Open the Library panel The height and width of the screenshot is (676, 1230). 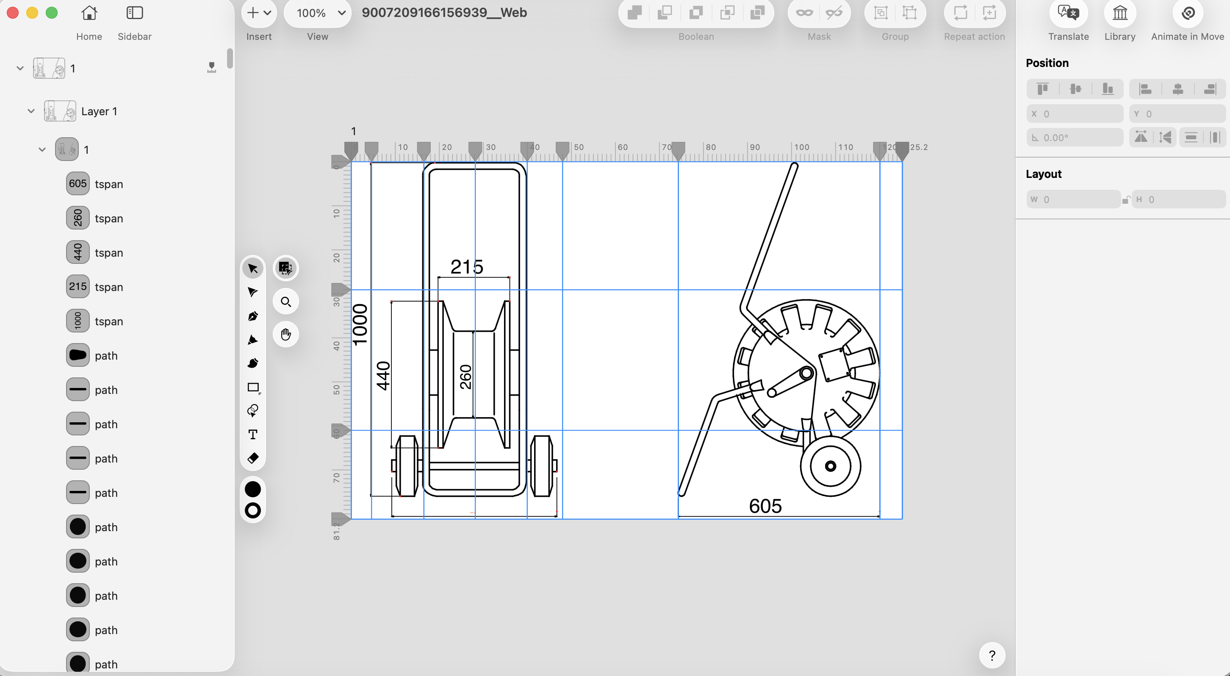1119,14
